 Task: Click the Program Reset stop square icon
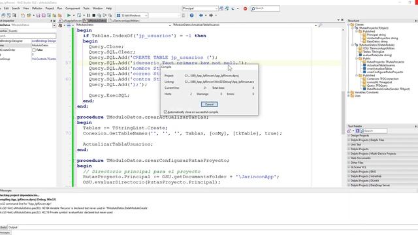coord(93,16)
